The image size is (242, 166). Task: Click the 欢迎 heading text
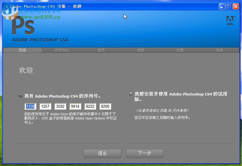tap(26, 70)
